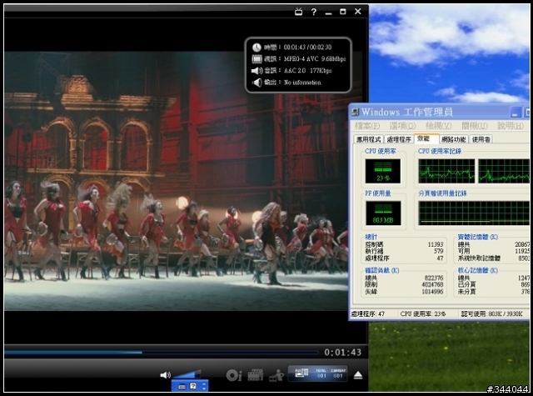Click the PF usage 803 MB gauge
This screenshot has width=533, height=396.
tap(383, 213)
